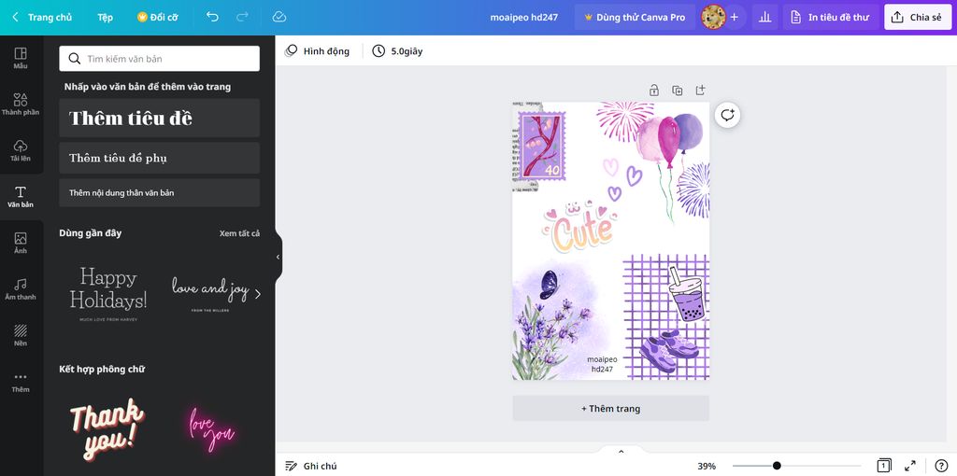This screenshot has height=476, width=957.
Task: Open Hình động animation options
Action: coord(318,51)
